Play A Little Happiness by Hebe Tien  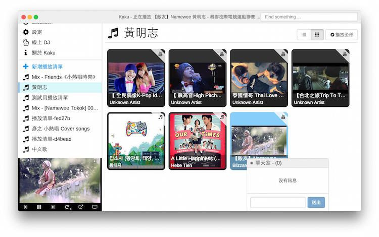[x=198, y=141]
